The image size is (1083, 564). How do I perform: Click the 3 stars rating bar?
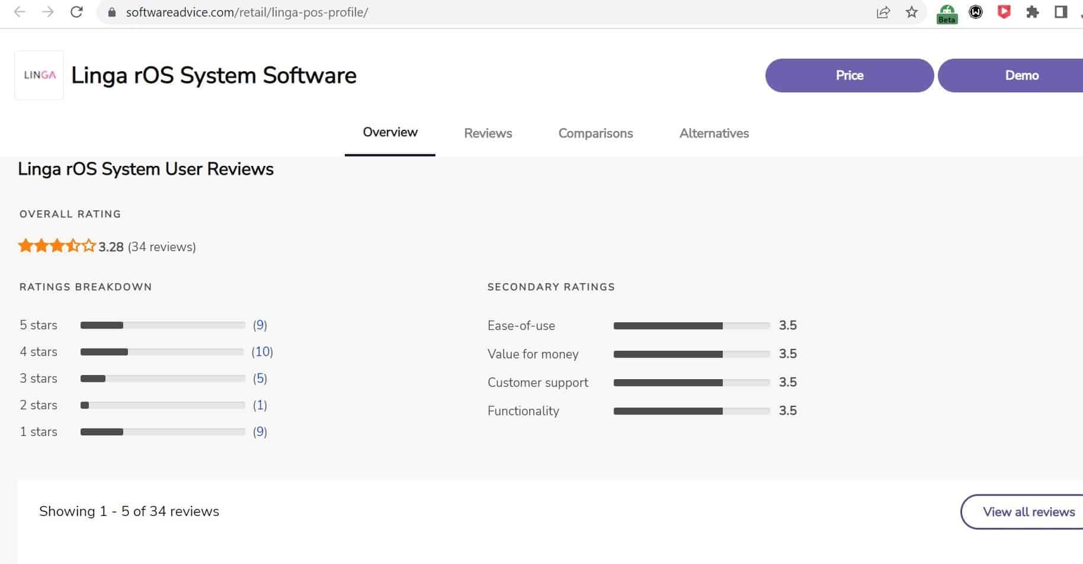click(x=163, y=379)
